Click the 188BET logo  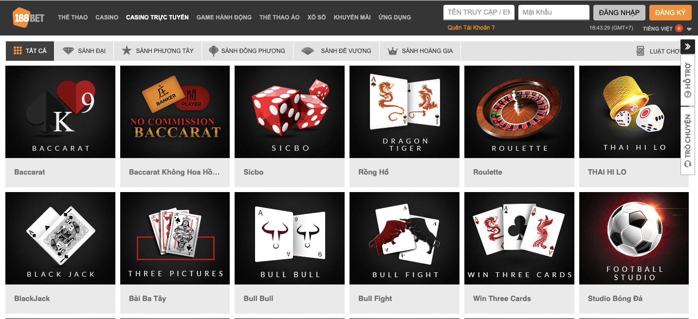pos(29,17)
